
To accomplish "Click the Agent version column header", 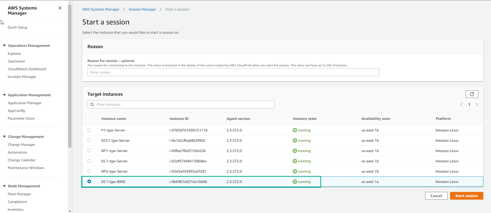I will [238, 119].
